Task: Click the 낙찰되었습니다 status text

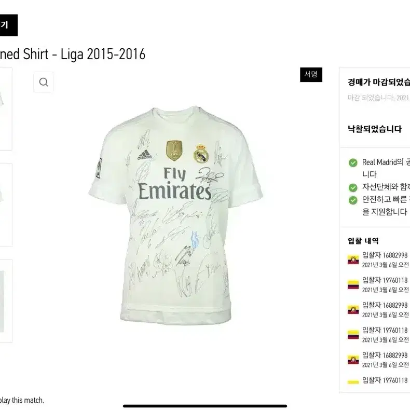Action: 374,129
